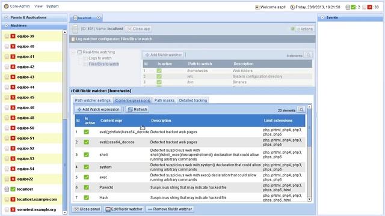Click search icon in file/dir watchers toolbar
The image size is (385, 216).
point(308,55)
